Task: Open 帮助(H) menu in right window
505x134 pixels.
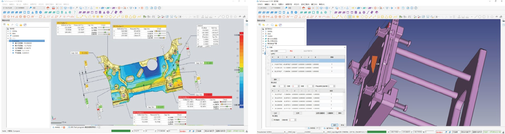Action: [322, 4]
